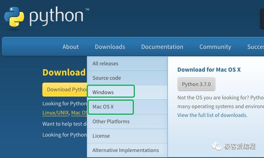This screenshot has height=158, width=264.
Task: Open License from the Downloads dropdown
Action: (127, 136)
